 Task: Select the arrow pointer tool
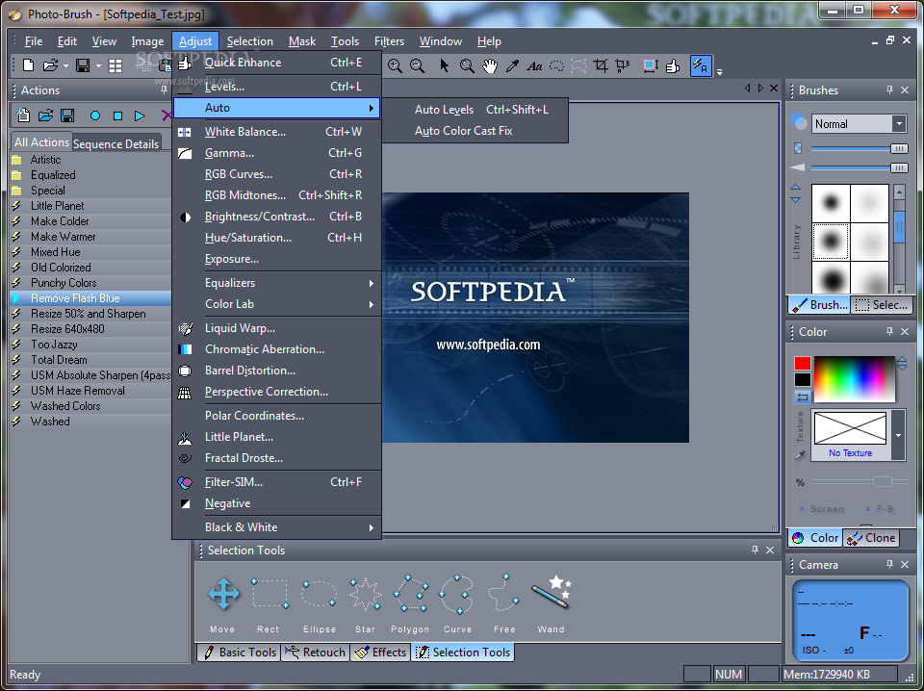pyautogui.click(x=445, y=65)
